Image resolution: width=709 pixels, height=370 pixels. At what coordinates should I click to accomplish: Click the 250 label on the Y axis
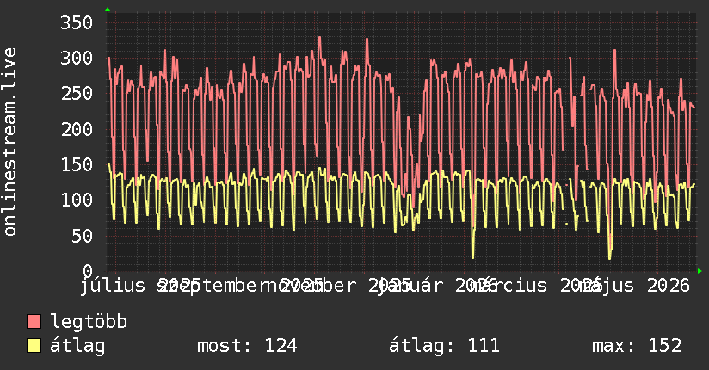coord(77,93)
